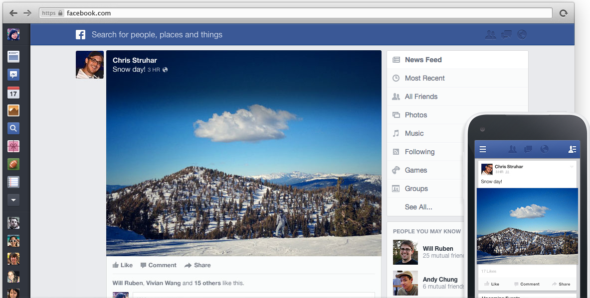Open the pink gift icon in sidebar
This screenshot has width=590, height=298.
coord(13,146)
